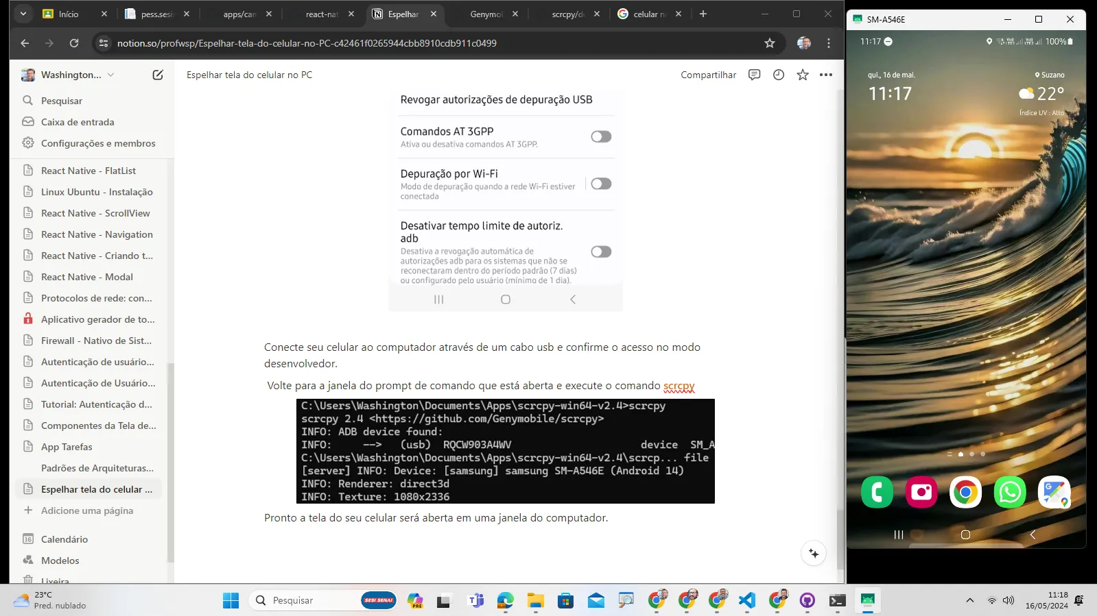1097x616 pixels.
Task: Open WhatsApp on the mirrored phone
Action: tap(1010, 492)
